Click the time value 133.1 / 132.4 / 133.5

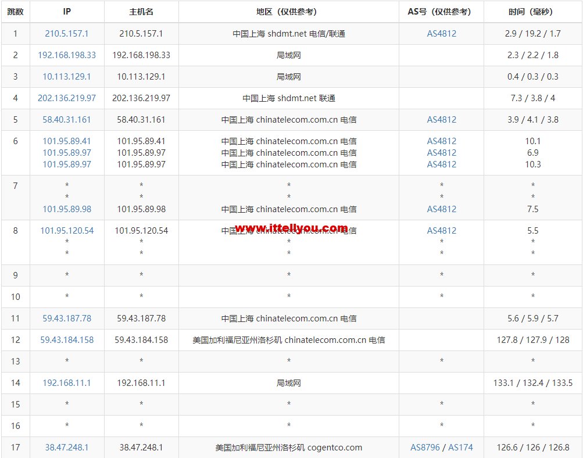pos(533,383)
